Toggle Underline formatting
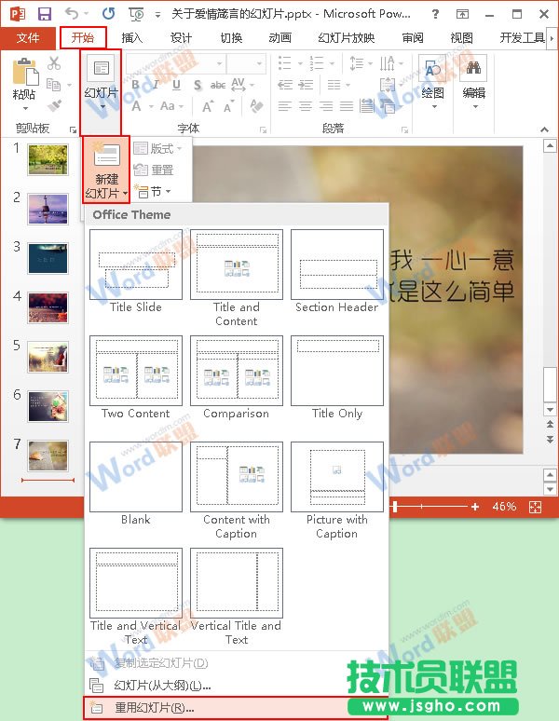Viewport: 559px width, 721px height. tap(176, 85)
